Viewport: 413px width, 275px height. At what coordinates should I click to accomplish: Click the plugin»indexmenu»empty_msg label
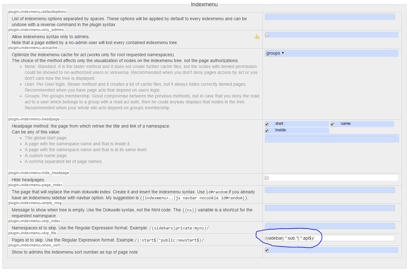click(x=35, y=203)
